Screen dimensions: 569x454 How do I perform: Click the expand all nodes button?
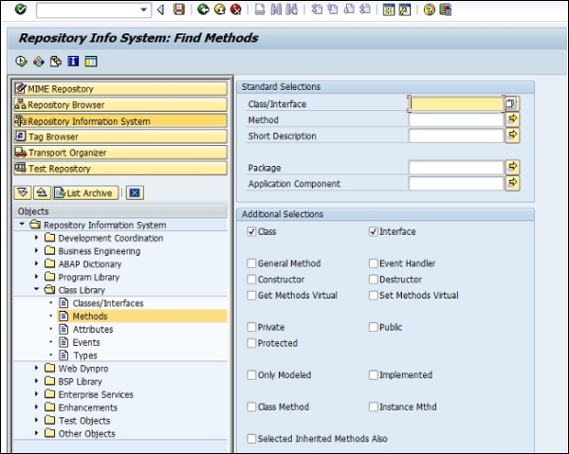tap(23, 192)
